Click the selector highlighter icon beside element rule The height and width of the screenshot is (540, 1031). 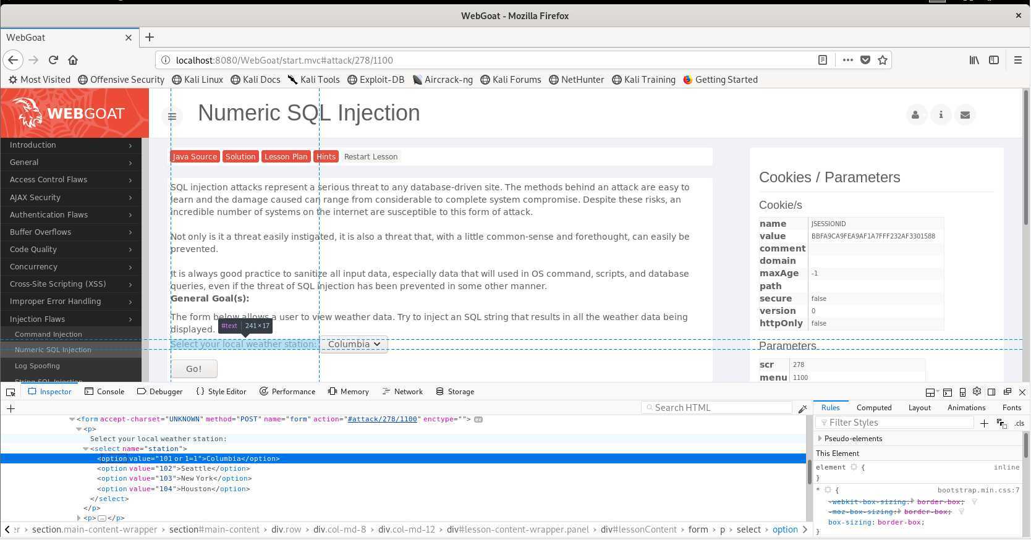(854, 467)
